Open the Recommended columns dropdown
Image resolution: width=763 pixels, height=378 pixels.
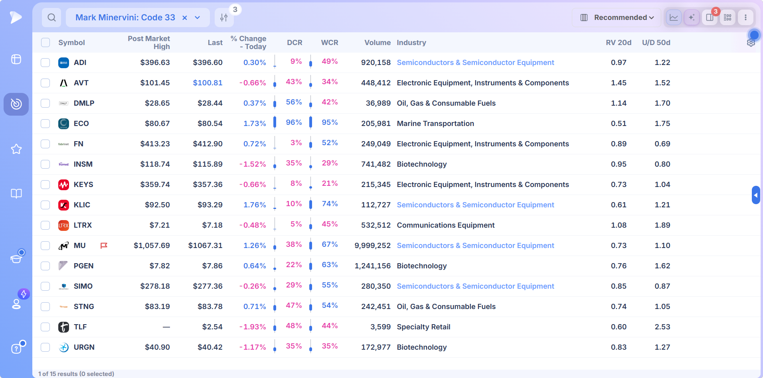[617, 18]
